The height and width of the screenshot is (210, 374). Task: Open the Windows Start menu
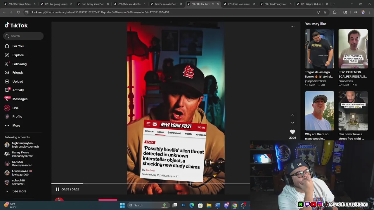(x=122, y=205)
